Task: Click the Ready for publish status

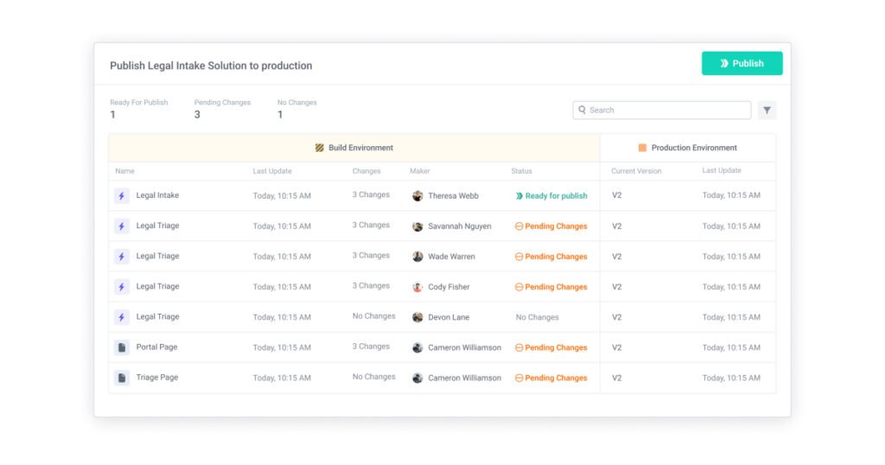Action: [551, 196]
